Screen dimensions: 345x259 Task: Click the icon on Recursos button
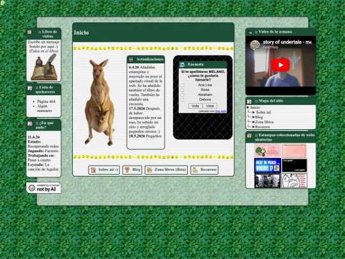pos(195,170)
